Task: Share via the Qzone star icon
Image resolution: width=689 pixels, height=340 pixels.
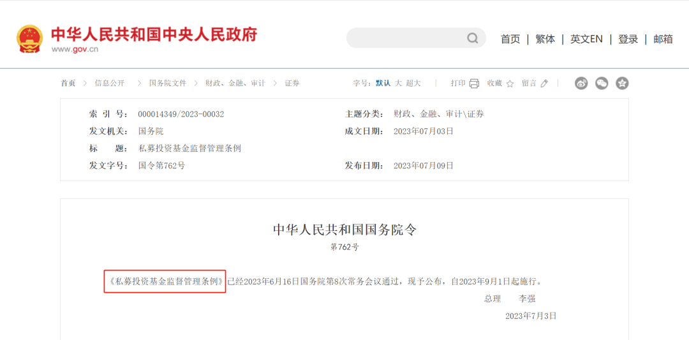Action: (x=622, y=83)
